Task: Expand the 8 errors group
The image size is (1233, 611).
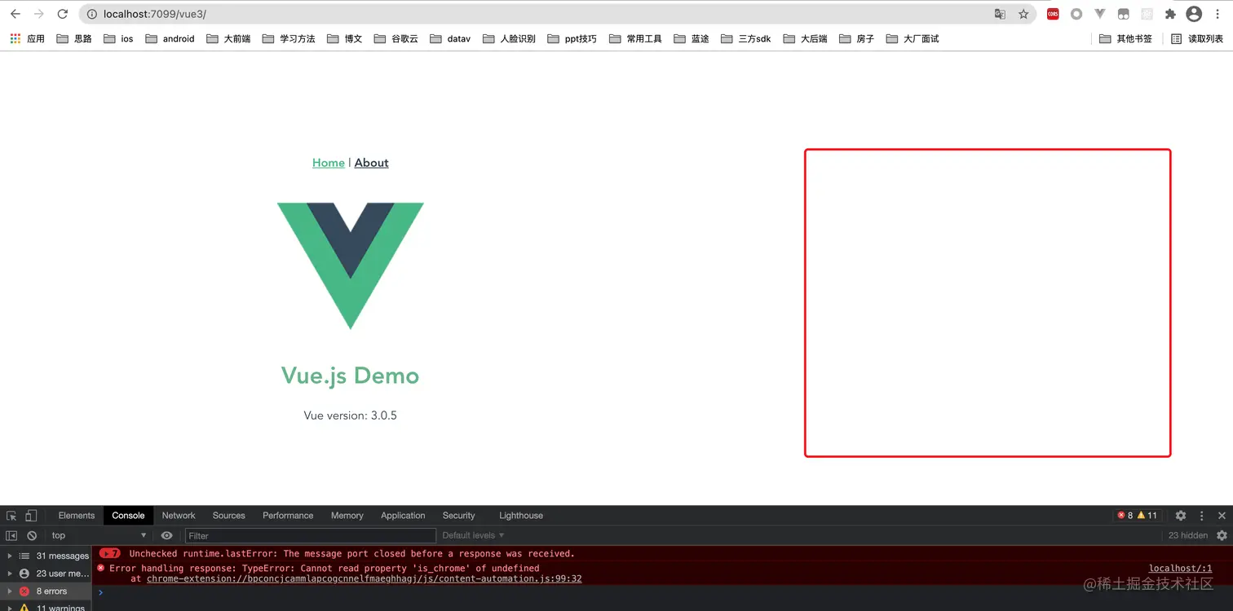Action: tap(9, 591)
